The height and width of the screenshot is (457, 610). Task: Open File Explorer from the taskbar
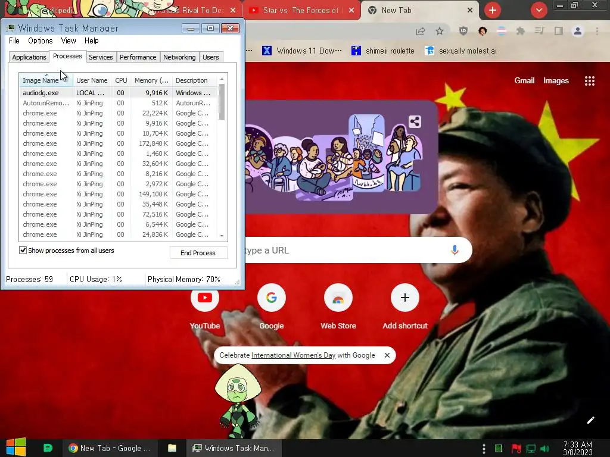172,448
